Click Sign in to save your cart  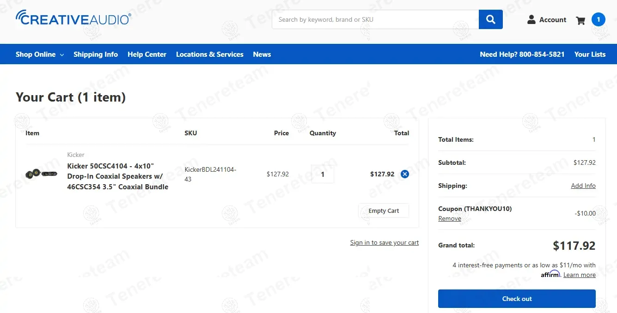tap(384, 243)
